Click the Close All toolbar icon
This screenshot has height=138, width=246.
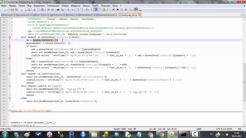[x=25, y=10]
